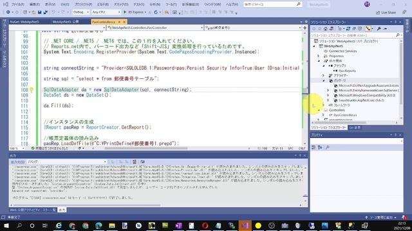
Task: Open the member navigation dropdown get郵便番号
Action: (253, 28)
